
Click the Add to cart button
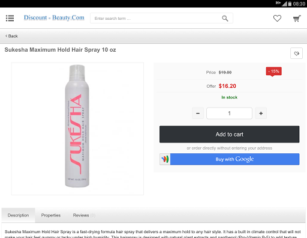(x=229, y=134)
